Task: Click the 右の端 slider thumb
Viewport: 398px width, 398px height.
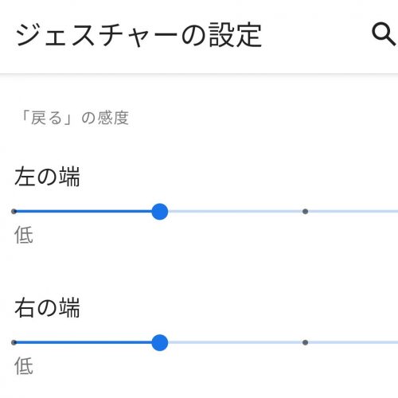Action: point(160,342)
